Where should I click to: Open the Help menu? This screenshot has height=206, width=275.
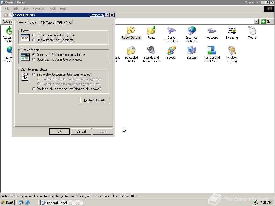point(63,9)
